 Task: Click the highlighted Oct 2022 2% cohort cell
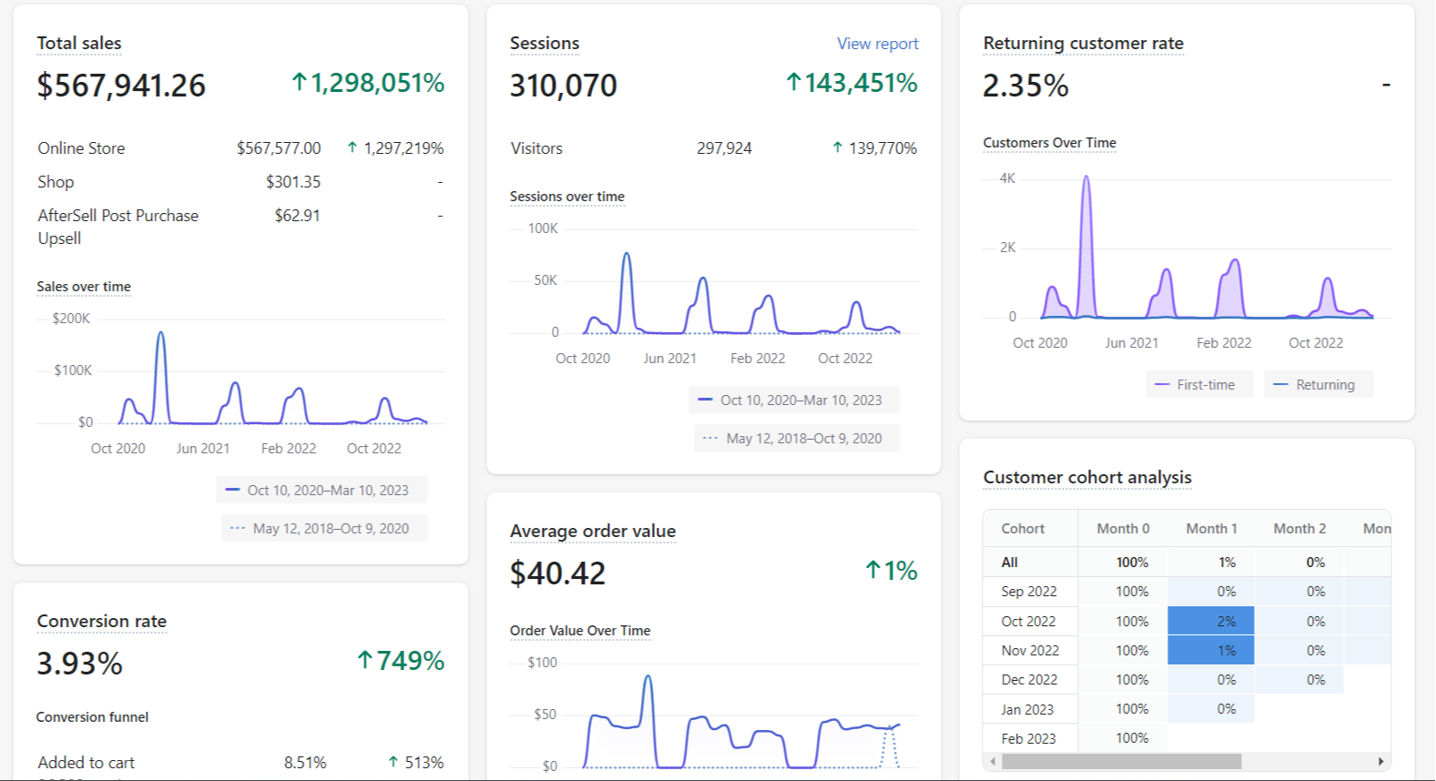pos(1211,621)
